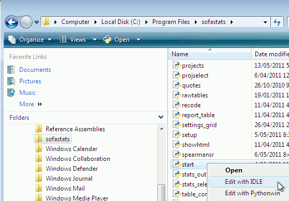The height and width of the screenshot is (201, 289).
Task: Expand the arrow after sofastats breadcrumb
Action: coord(231,22)
